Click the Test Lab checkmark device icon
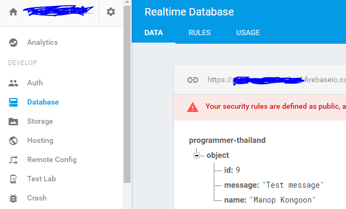The image size is (346, 209). tap(13, 179)
